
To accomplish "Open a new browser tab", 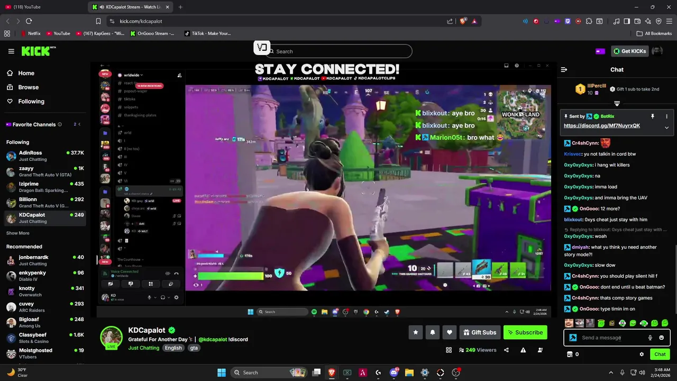I will coord(180,7).
